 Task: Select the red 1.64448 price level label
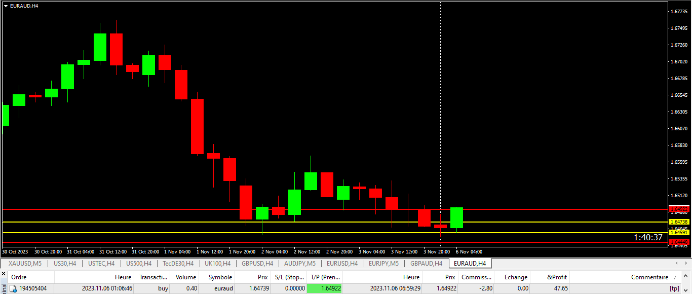(678, 242)
